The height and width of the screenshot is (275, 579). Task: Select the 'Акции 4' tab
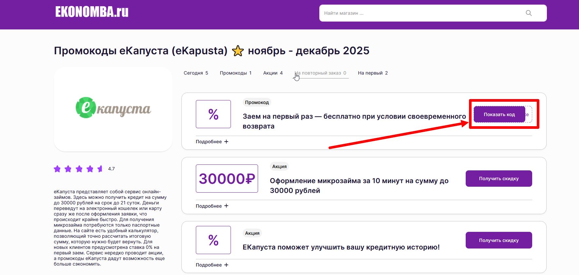click(x=273, y=73)
